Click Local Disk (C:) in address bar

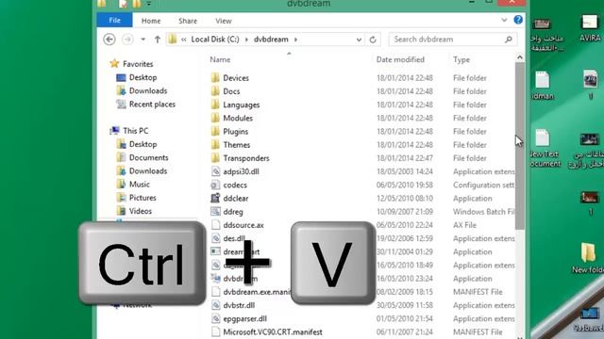(x=215, y=40)
